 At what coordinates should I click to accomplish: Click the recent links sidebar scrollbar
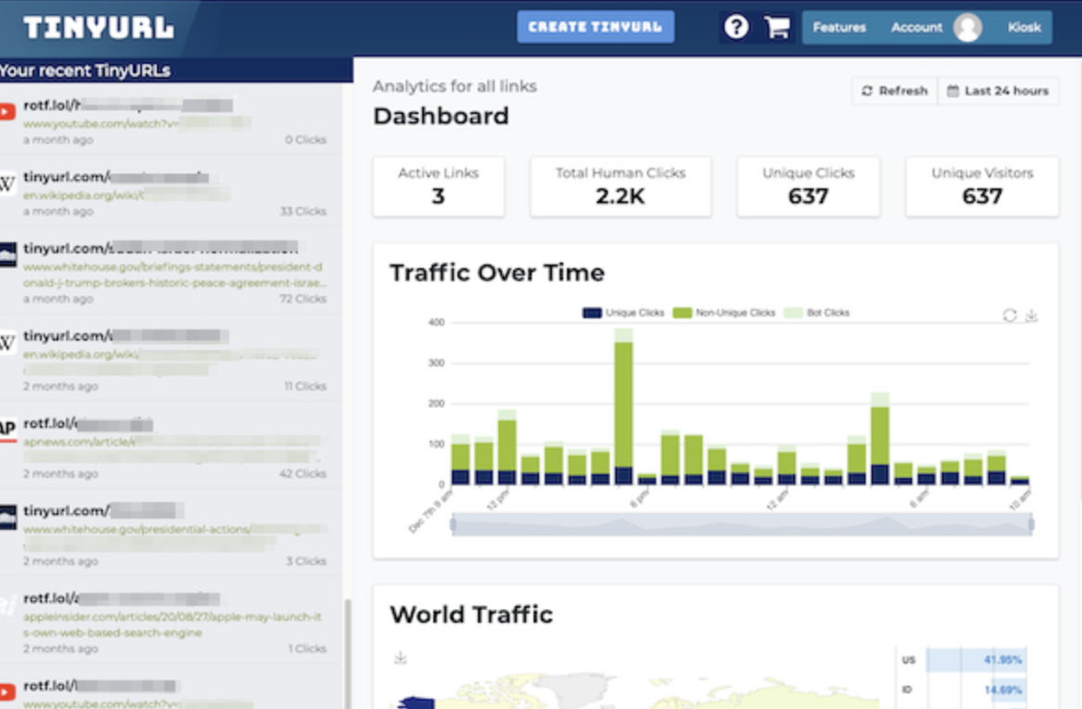[347, 653]
